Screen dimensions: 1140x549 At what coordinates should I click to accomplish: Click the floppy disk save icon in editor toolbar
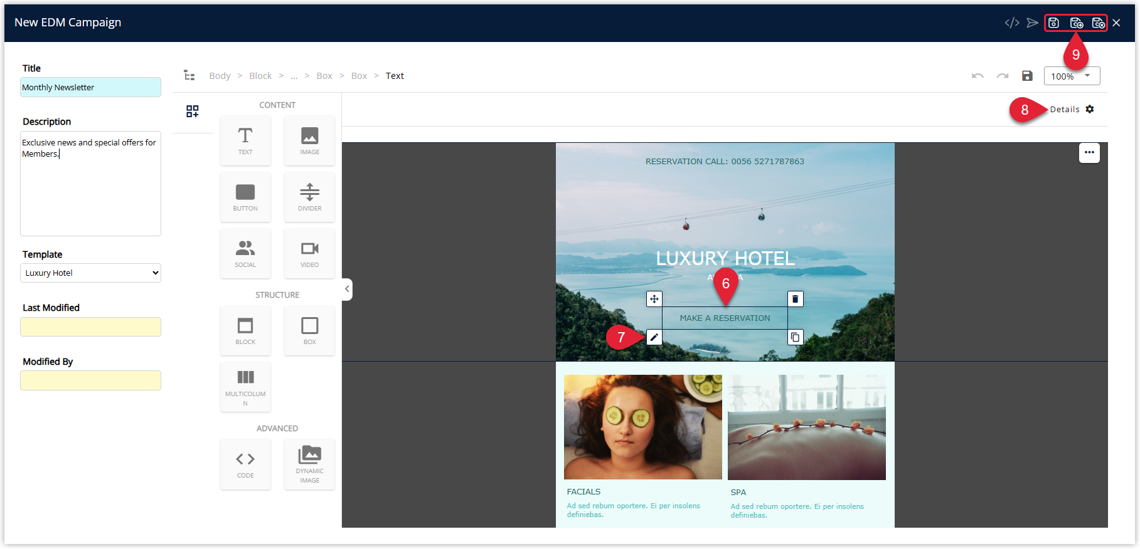1027,76
